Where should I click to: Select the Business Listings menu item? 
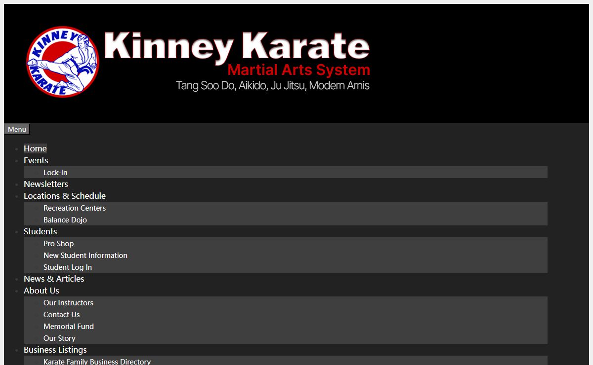tap(55, 350)
